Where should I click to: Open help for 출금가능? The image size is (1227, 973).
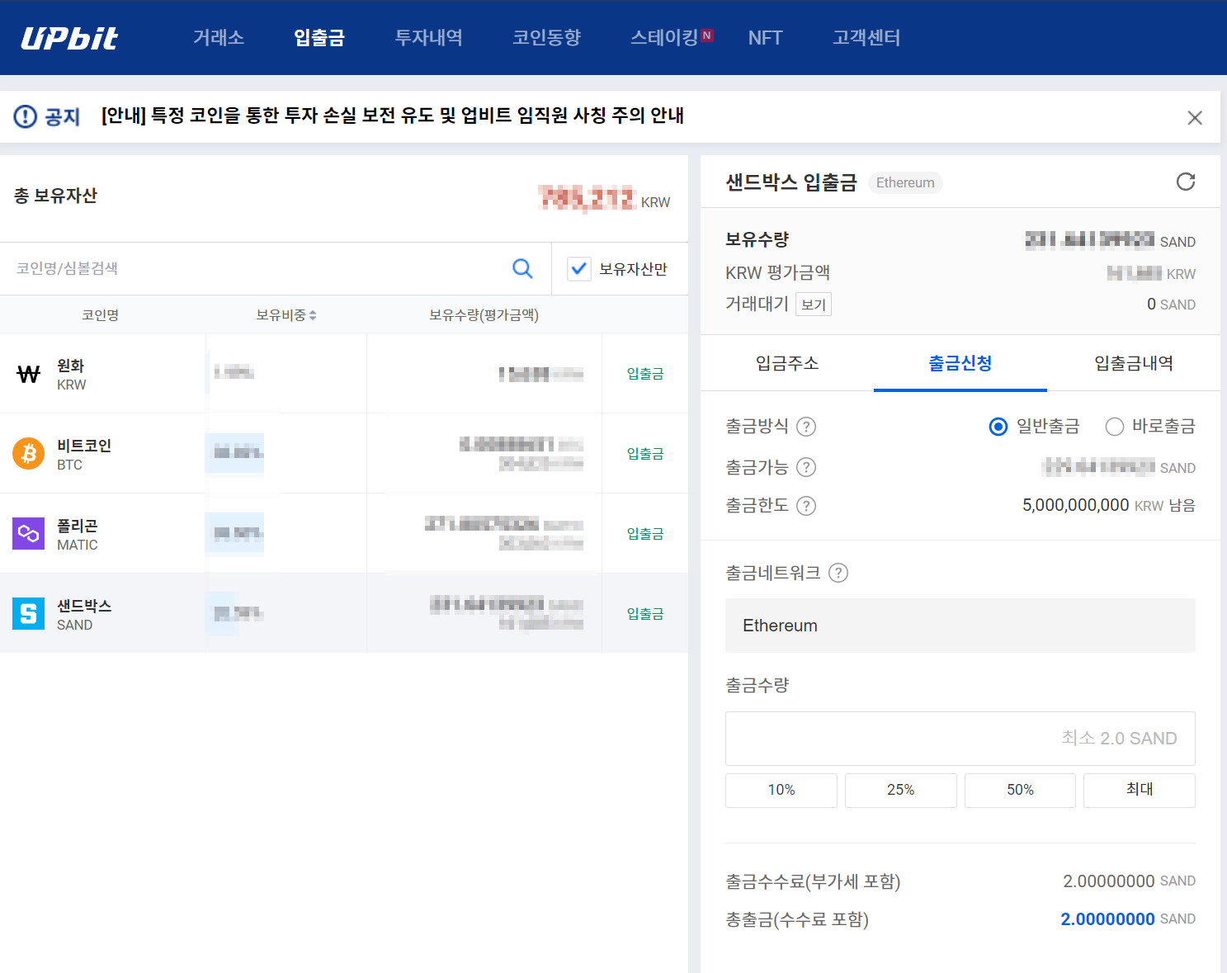point(806,467)
